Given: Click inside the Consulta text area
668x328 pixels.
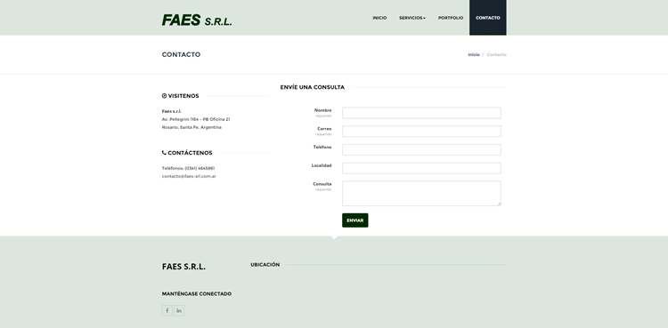Looking at the screenshot, I should [x=421, y=194].
